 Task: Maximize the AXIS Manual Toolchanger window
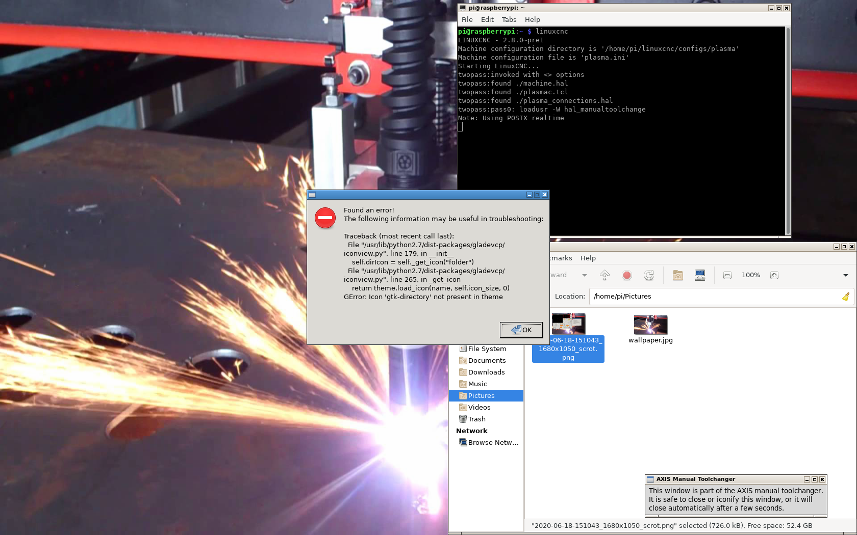[815, 479]
